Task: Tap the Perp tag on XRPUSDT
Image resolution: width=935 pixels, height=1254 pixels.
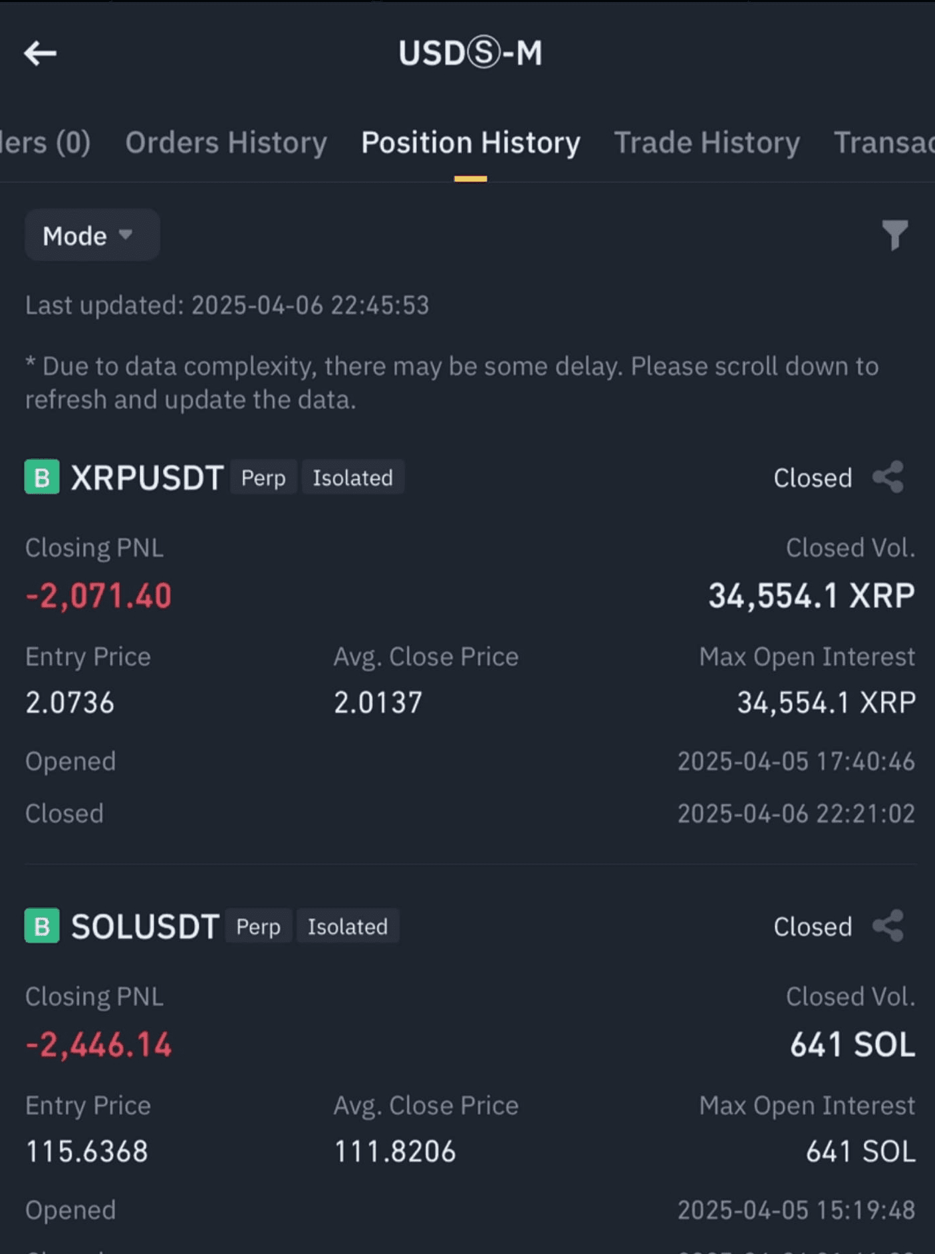Action: 263,478
